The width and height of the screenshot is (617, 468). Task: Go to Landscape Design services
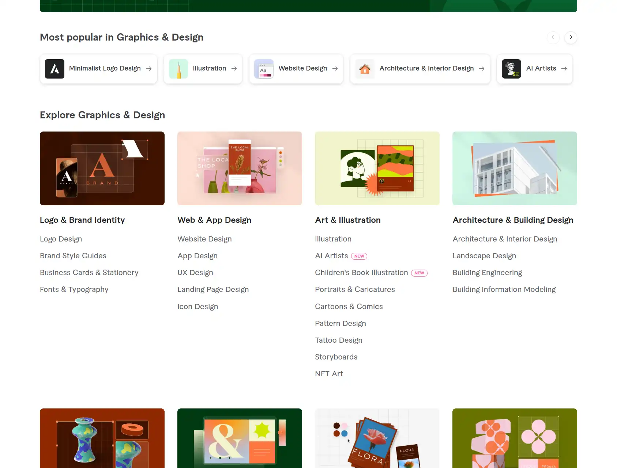(x=484, y=256)
